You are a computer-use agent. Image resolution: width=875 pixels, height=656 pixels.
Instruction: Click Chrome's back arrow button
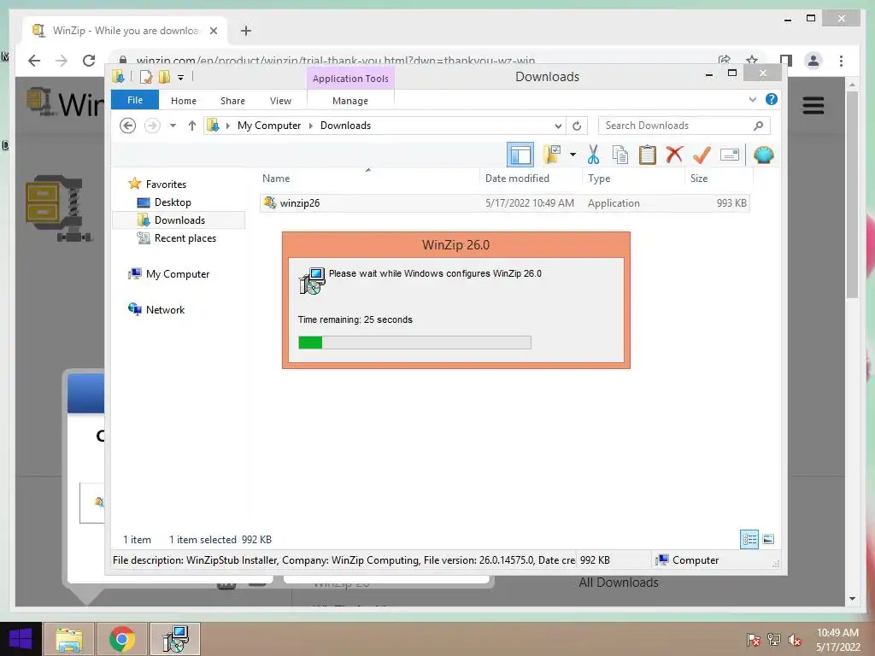click(x=34, y=61)
